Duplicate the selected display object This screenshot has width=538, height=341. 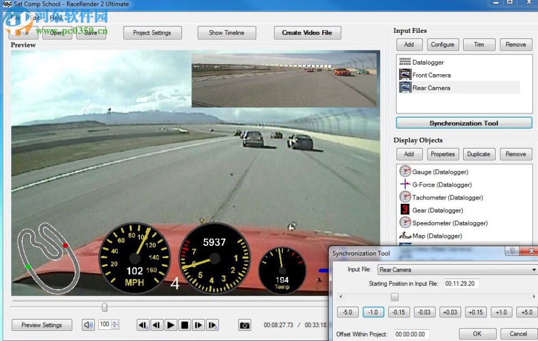[x=479, y=154]
